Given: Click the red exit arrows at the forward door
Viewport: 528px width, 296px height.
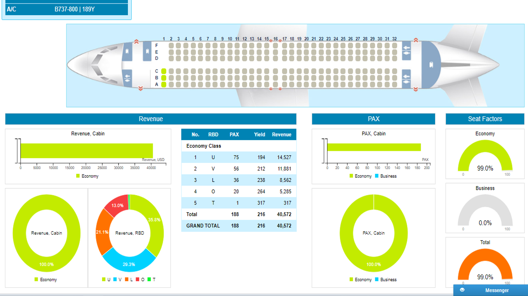Looking at the screenshot, I should 136,42.
